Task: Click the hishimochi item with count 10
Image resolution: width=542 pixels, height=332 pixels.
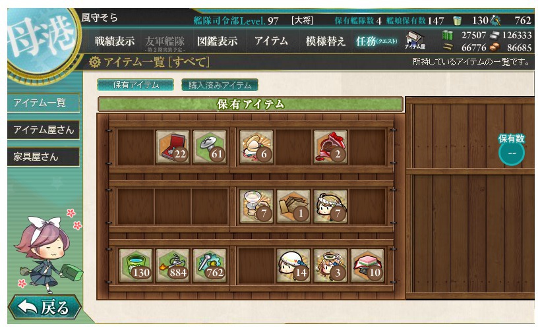Action: click(367, 265)
